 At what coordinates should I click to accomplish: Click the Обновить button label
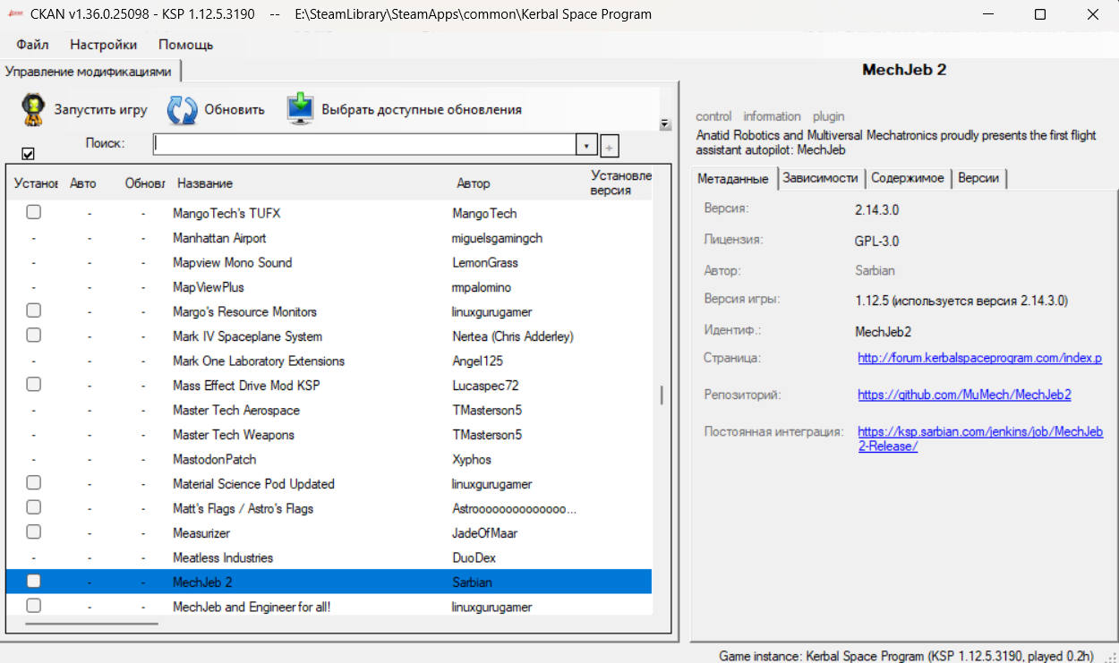pyautogui.click(x=235, y=110)
